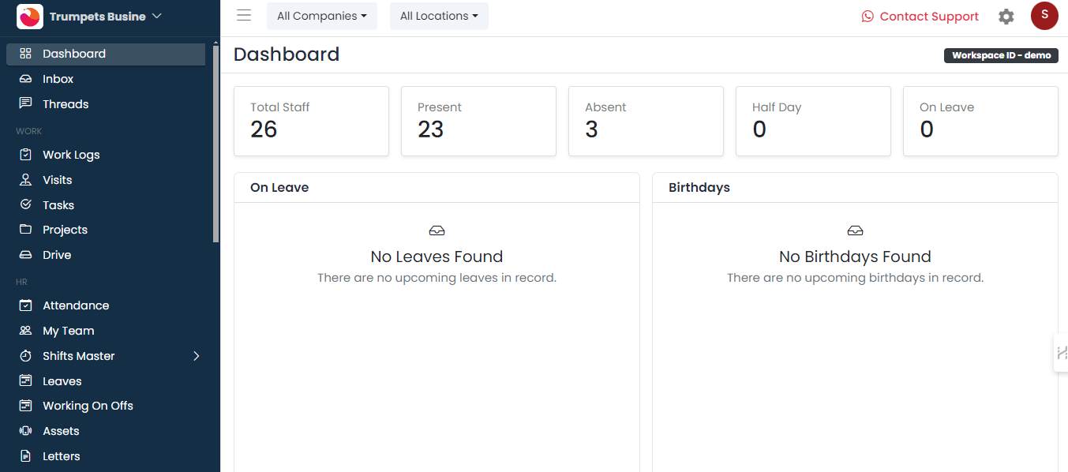Expand the Shifts Master submenu chevron
Viewport: 1068px width, 472px height.
click(197, 356)
